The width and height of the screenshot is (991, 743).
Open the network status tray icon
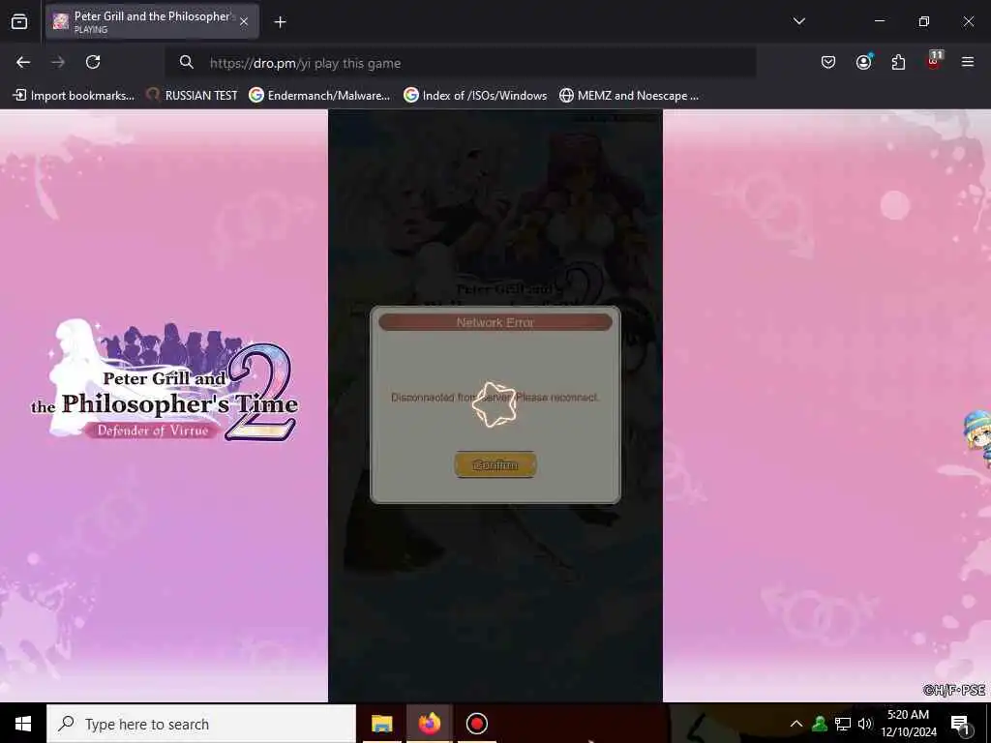[x=843, y=724]
